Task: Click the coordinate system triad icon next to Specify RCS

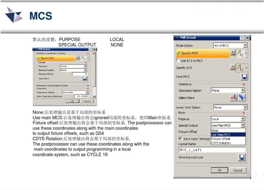Action: click(241, 67)
